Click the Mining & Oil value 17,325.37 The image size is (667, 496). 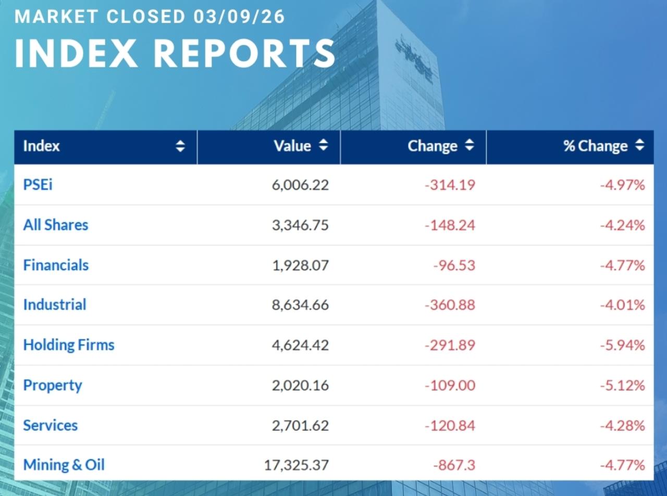(x=296, y=465)
